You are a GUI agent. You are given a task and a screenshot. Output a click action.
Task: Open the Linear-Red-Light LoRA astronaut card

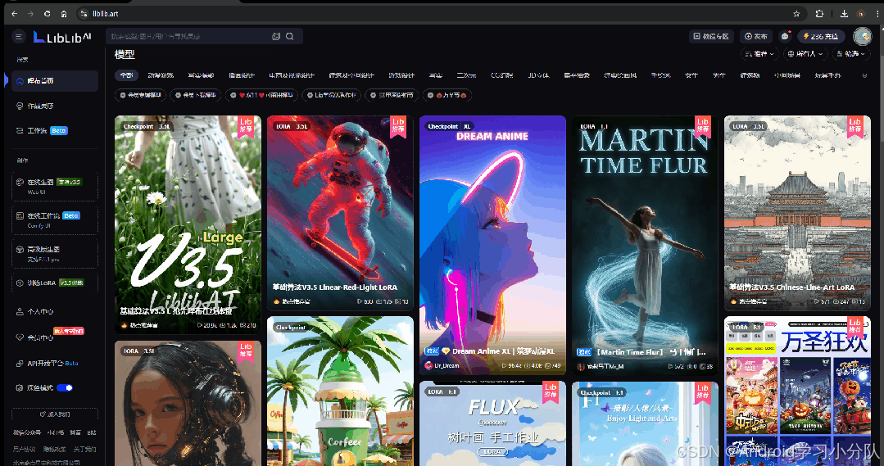click(340, 212)
